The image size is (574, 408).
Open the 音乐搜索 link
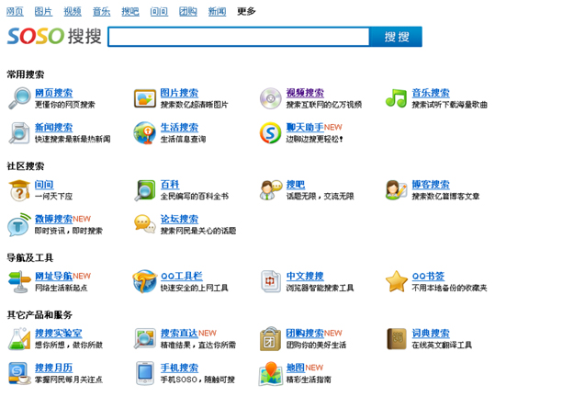tap(431, 93)
